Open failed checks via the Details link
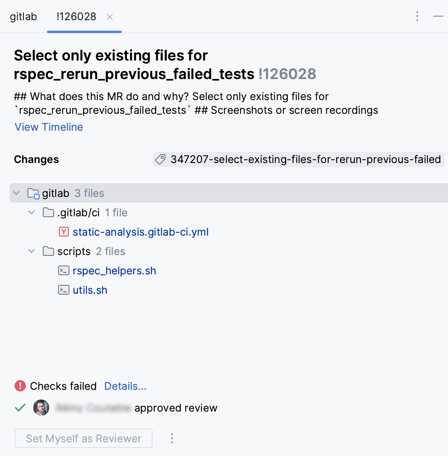Screen dimensions: 448x456 coord(125,386)
